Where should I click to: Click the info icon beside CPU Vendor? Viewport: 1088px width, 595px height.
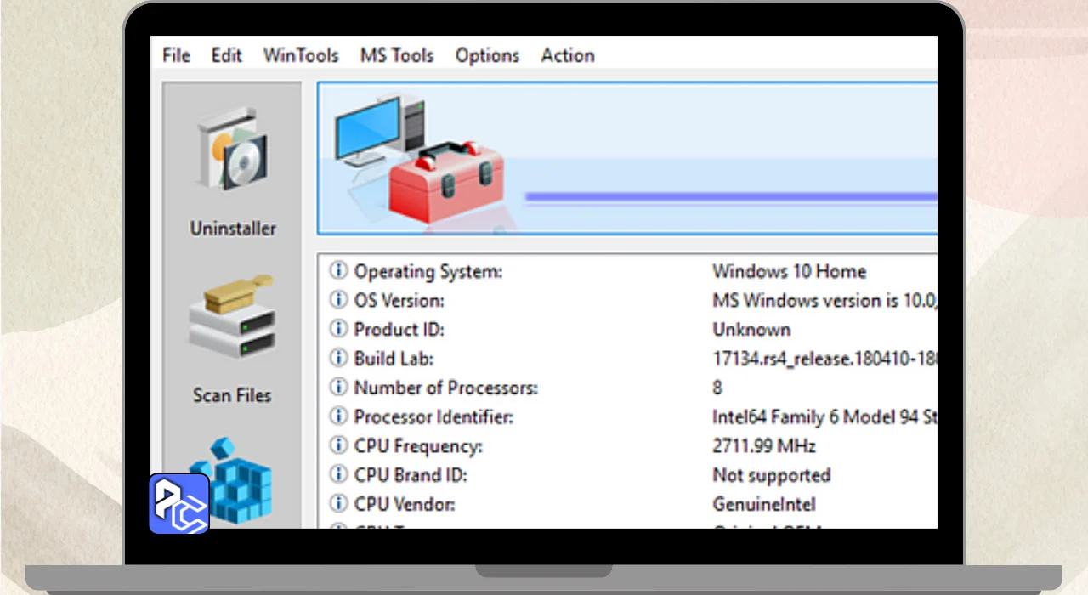tap(339, 504)
